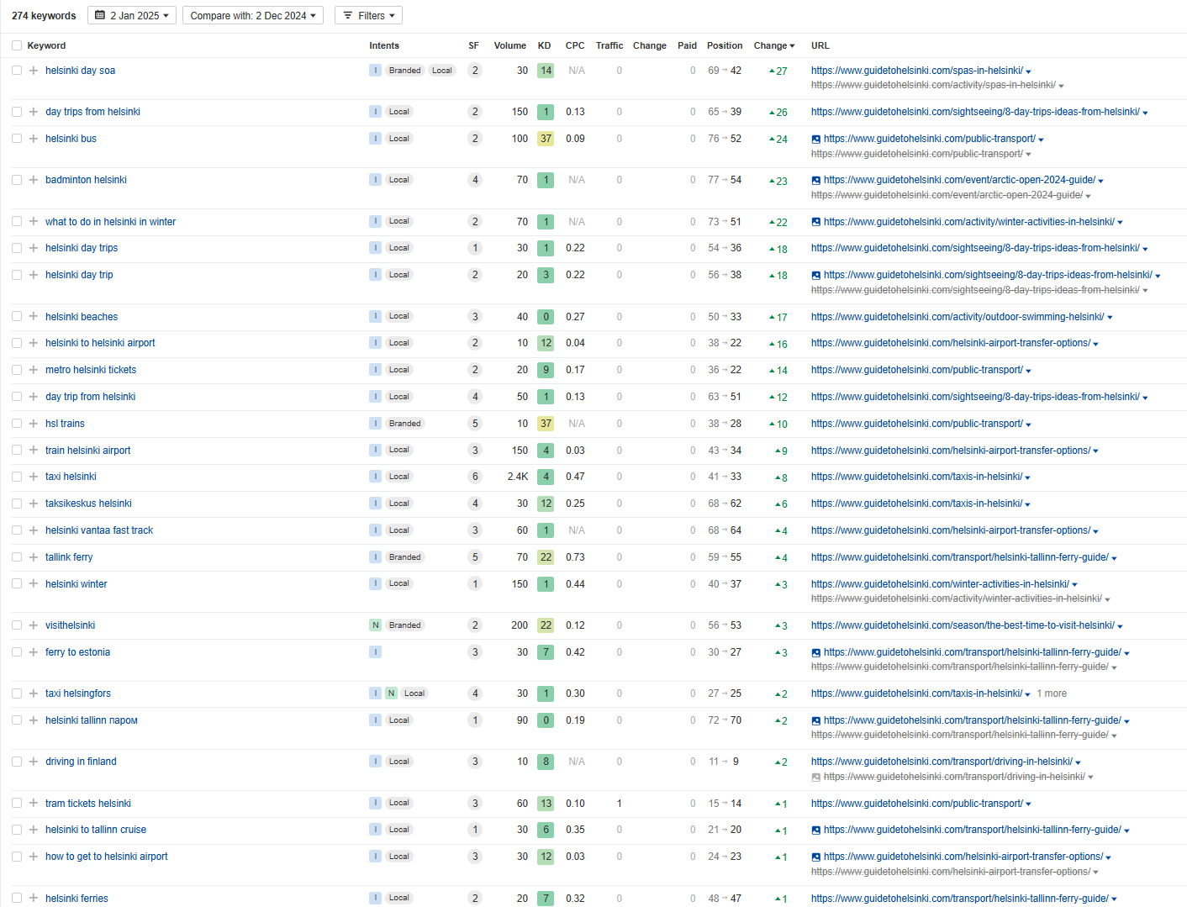Expand the 'Compare with: 2 Dec 2024' dropdown
The height and width of the screenshot is (907, 1187).
click(252, 15)
